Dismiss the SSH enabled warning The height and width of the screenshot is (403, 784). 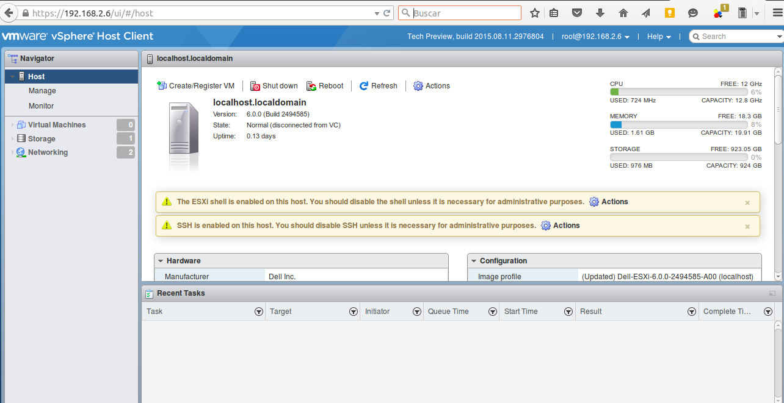[x=747, y=226]
